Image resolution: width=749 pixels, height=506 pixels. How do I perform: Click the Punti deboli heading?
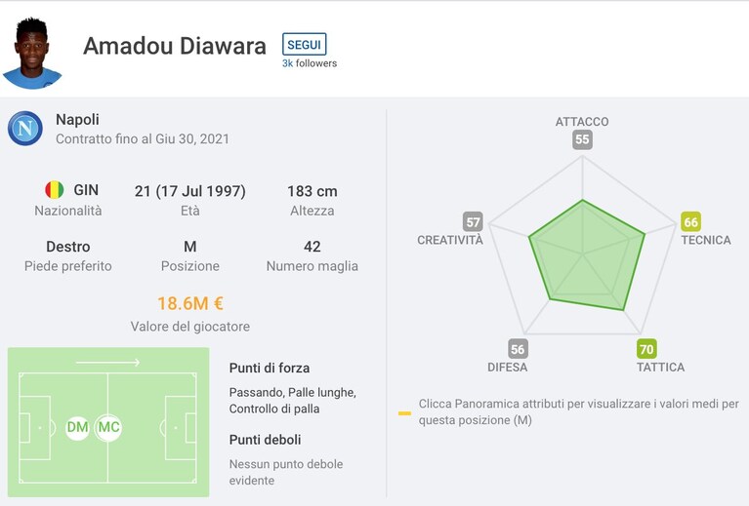pos(265,440)
